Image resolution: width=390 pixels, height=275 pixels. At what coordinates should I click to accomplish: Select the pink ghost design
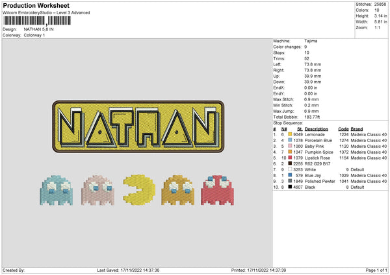tap(97, 191)
